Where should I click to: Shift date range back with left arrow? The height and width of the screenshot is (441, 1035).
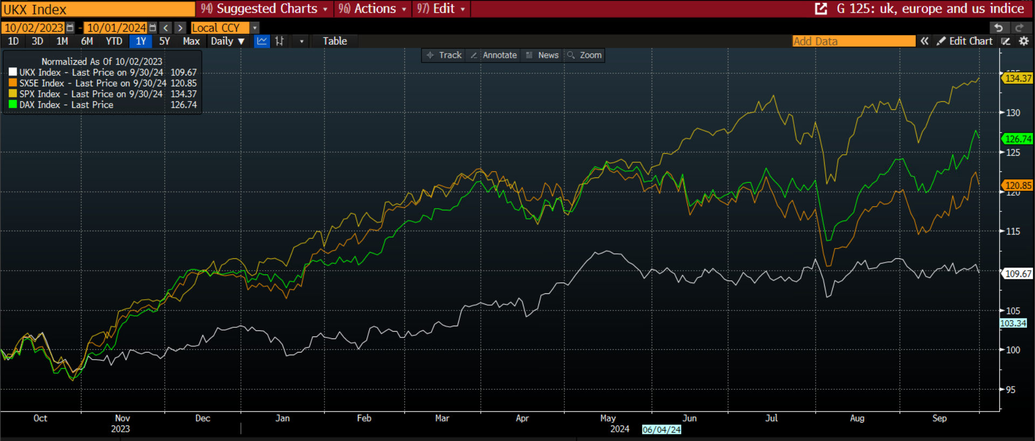tap(166, 27)
